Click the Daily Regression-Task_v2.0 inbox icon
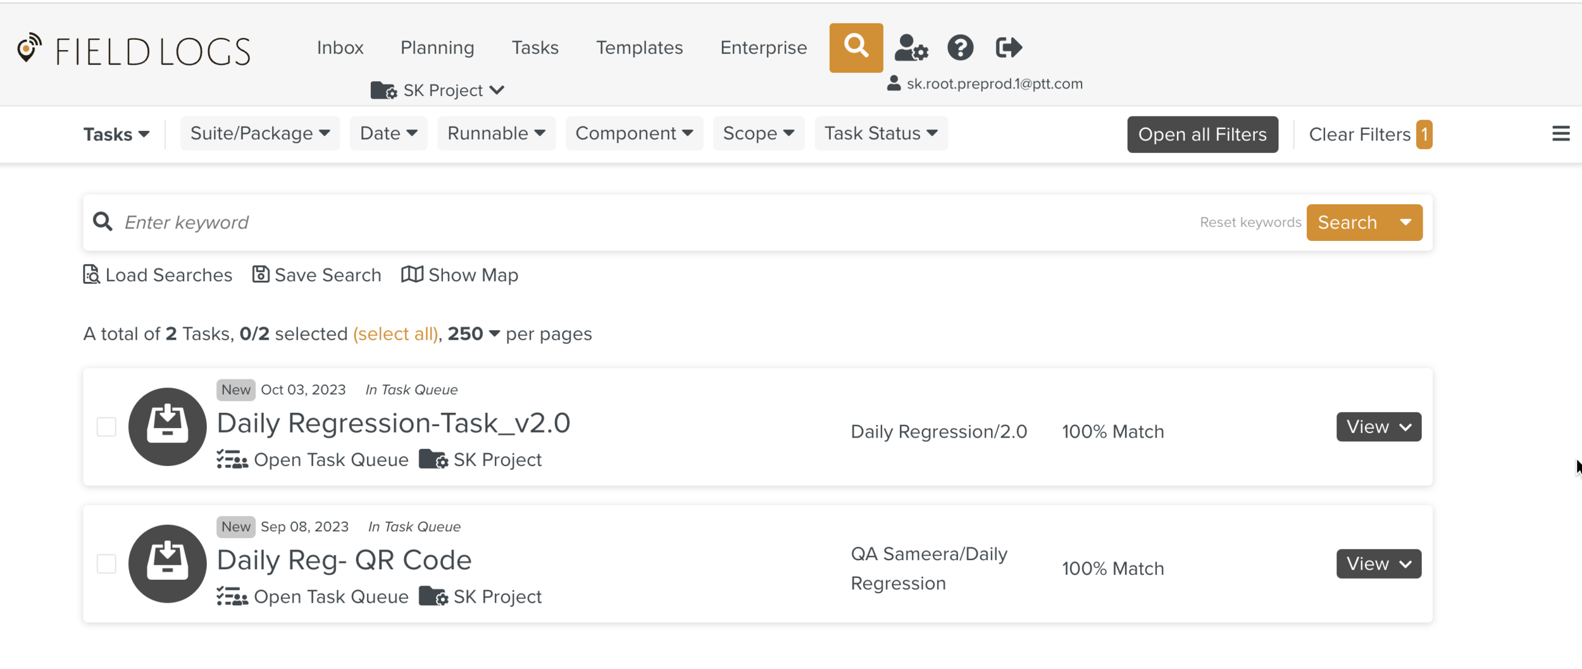This screenshot has width=1582, height=669. point(167,427)
